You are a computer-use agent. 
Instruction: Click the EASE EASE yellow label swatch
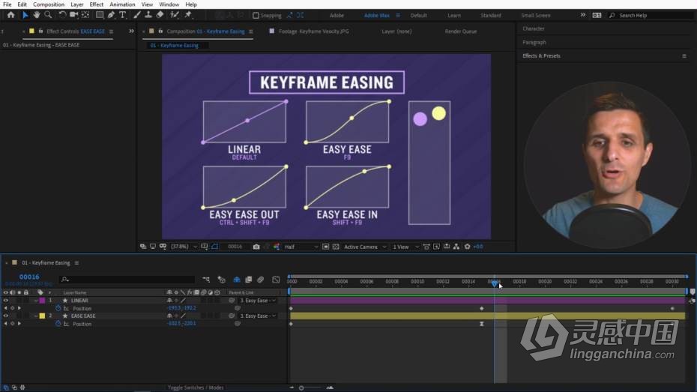pyautogui.click(x=42, y=316)
